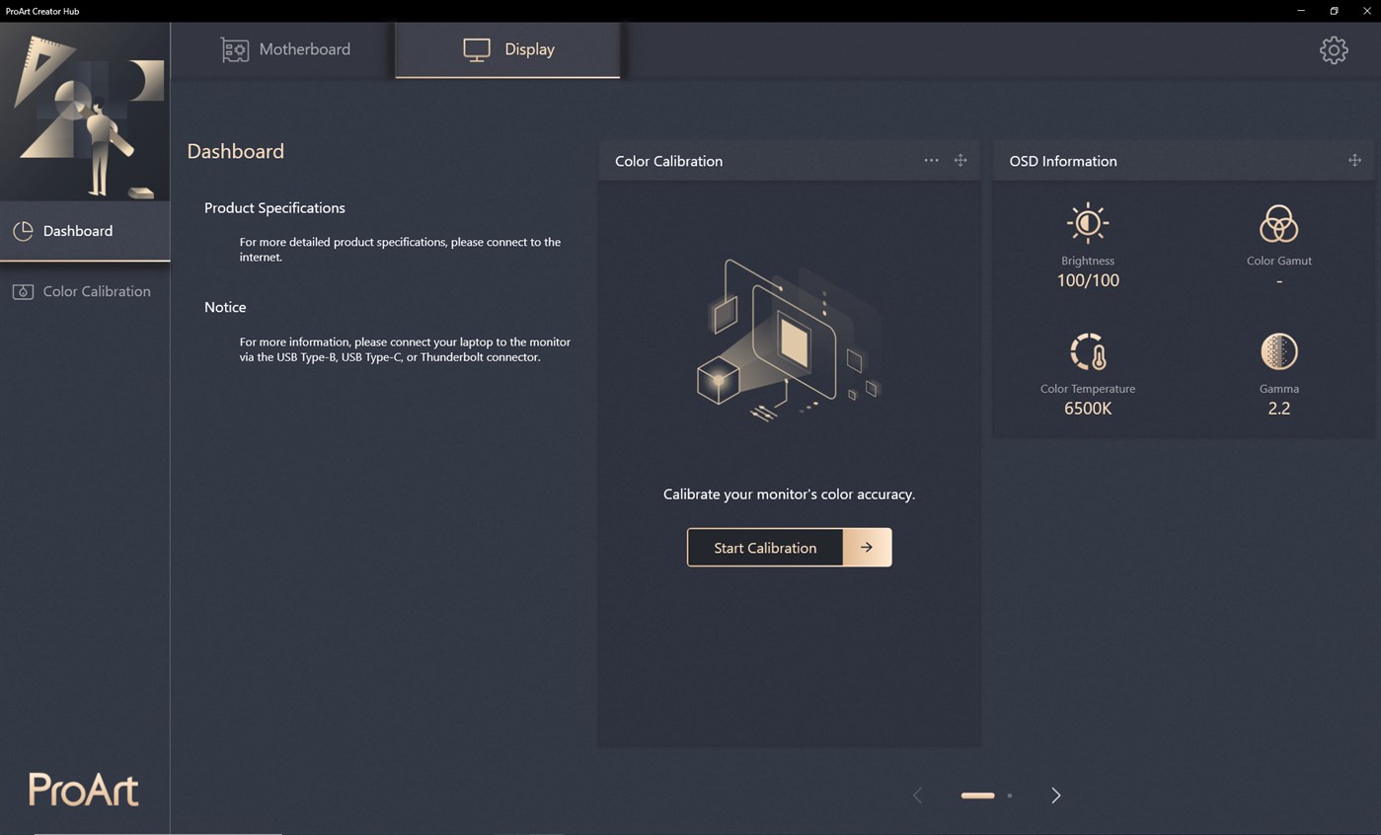Click the Color Calibration card title
Screen dimensions: 1381x835
(668, 161)
